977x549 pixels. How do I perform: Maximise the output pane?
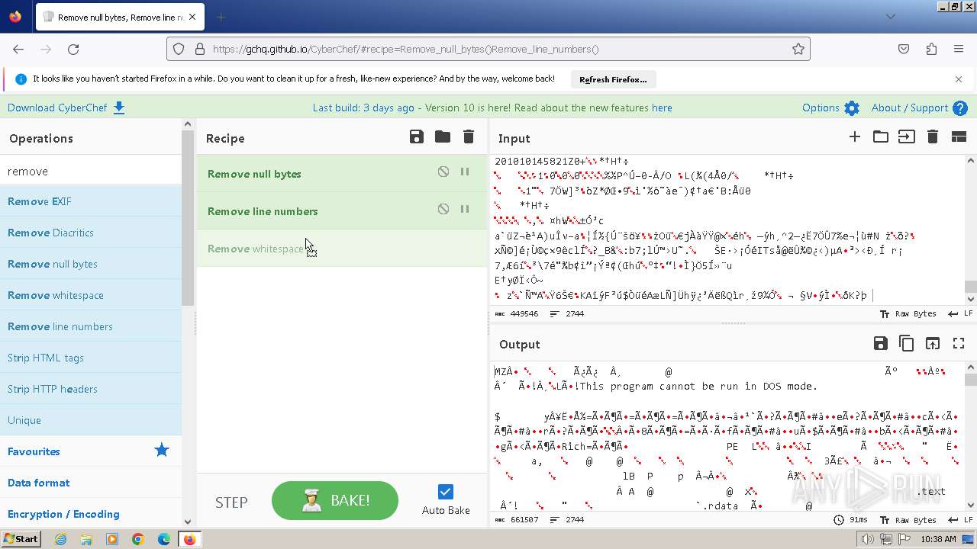click(959, 343)
